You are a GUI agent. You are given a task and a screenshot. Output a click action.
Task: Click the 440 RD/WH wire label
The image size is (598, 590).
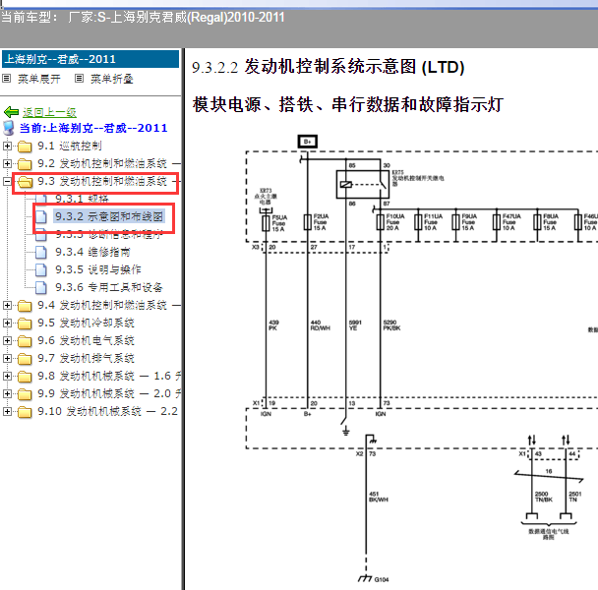(x=320, y=325)
